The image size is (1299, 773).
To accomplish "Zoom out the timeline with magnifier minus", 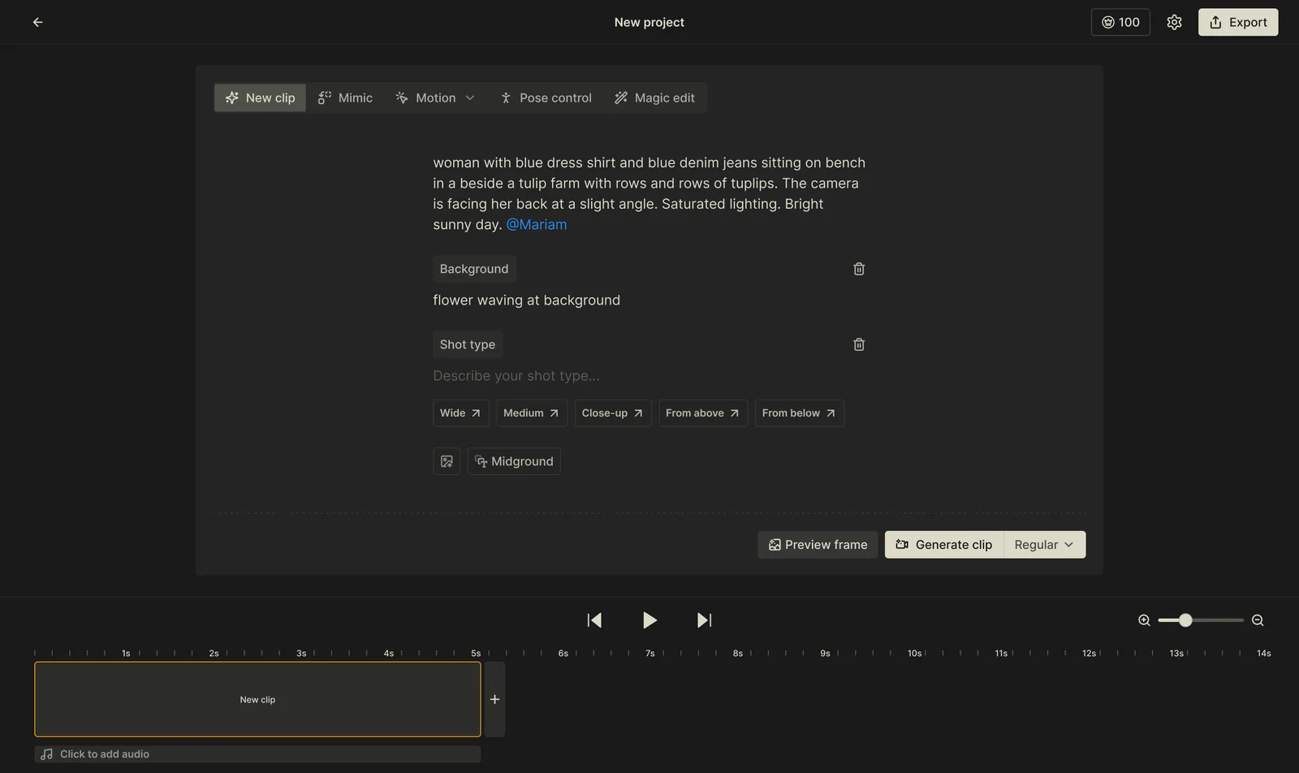I will (1258, 620).
